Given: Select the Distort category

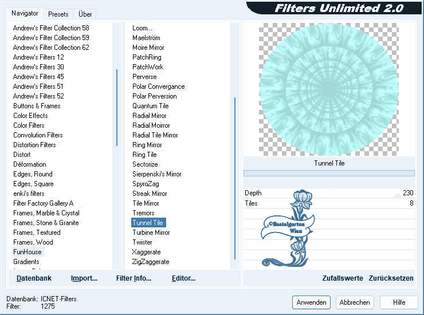Looking at the screenshot, I should click(22, 155).
